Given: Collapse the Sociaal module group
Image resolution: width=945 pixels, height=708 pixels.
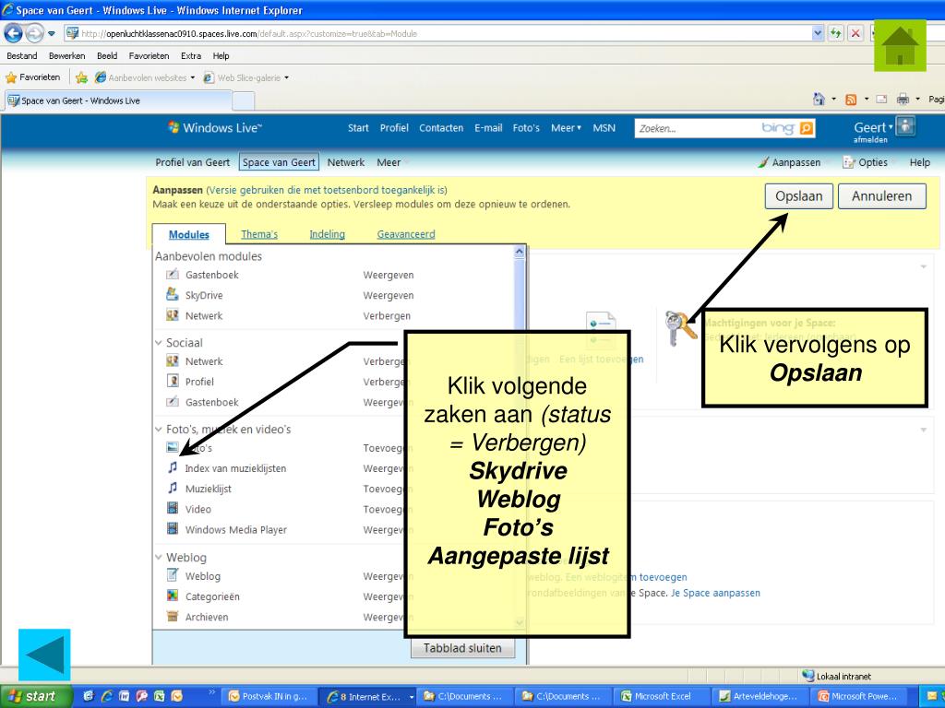Looking at the screenshot, I should (x=159, y=343).
